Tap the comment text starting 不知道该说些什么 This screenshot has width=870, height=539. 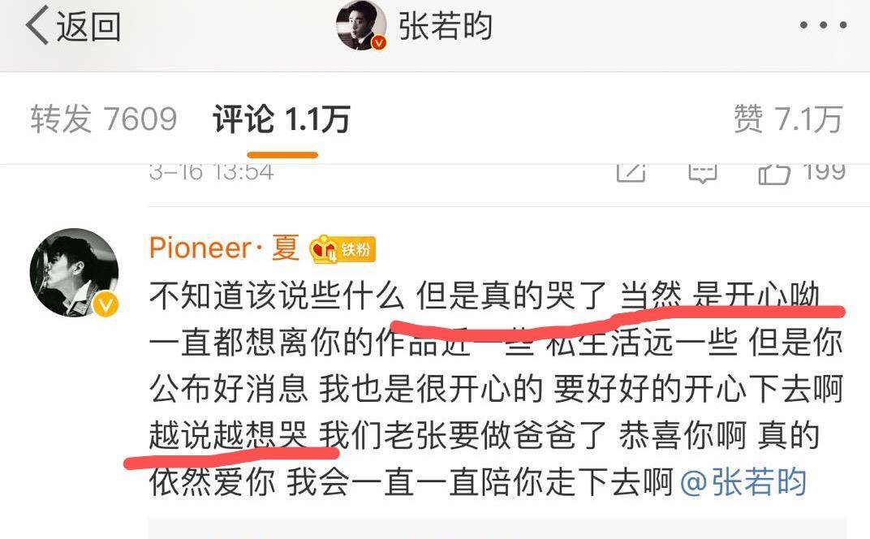coord(497,389)
